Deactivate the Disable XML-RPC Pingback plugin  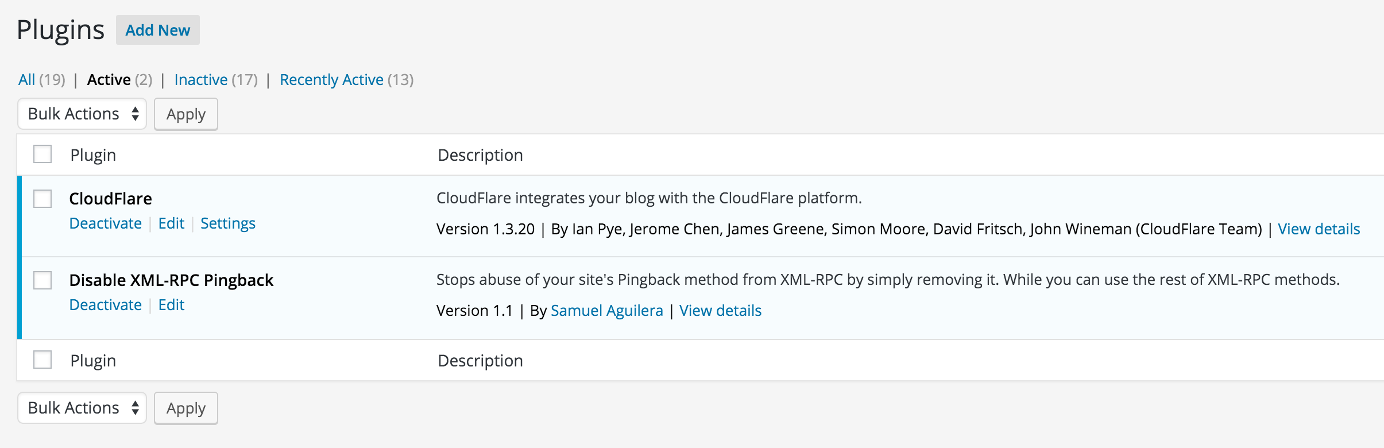pyautogui.click(x=106, y=305)
